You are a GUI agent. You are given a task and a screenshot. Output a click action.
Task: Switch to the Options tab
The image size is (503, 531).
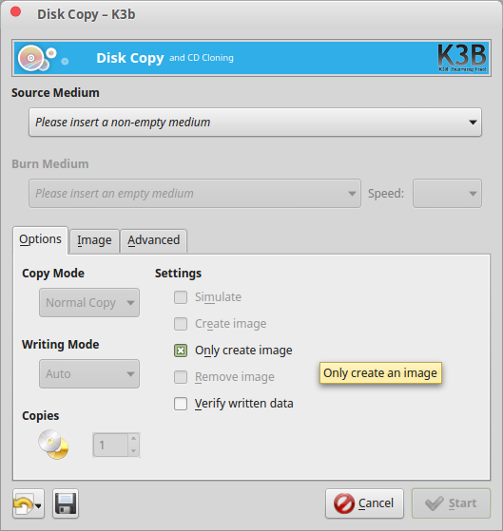coord(40,239)
